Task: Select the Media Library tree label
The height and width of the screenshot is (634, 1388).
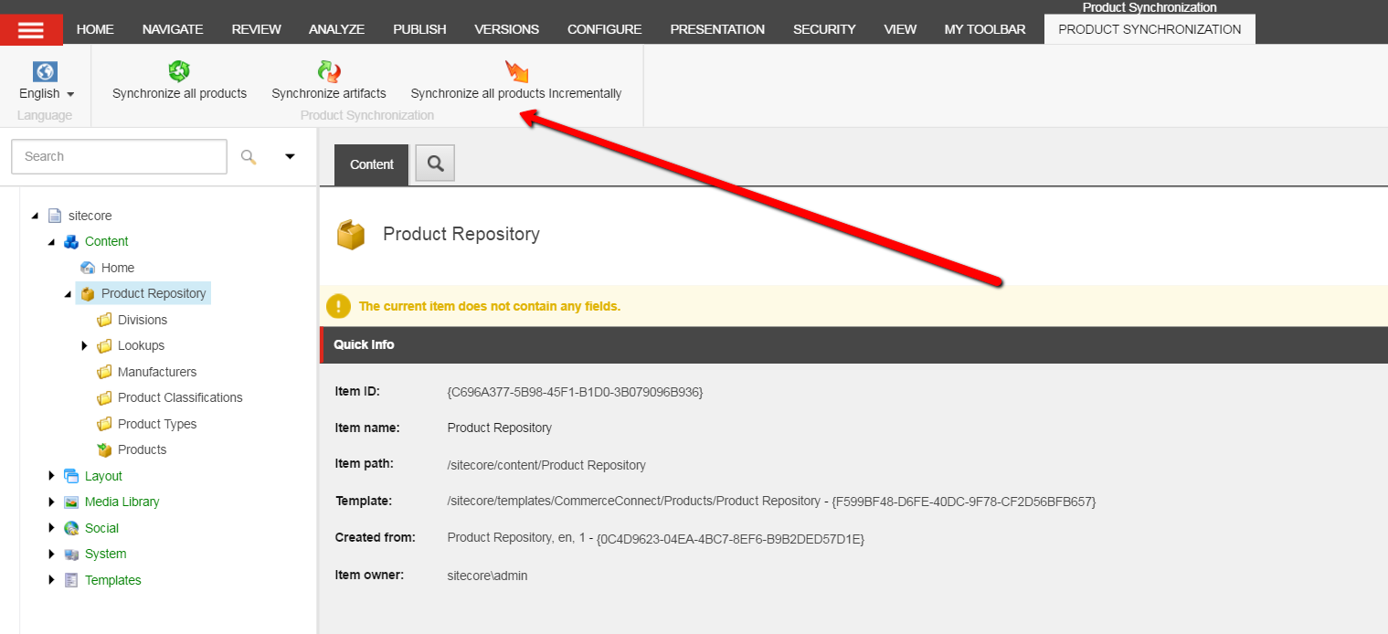Action: tap(122, 502)
